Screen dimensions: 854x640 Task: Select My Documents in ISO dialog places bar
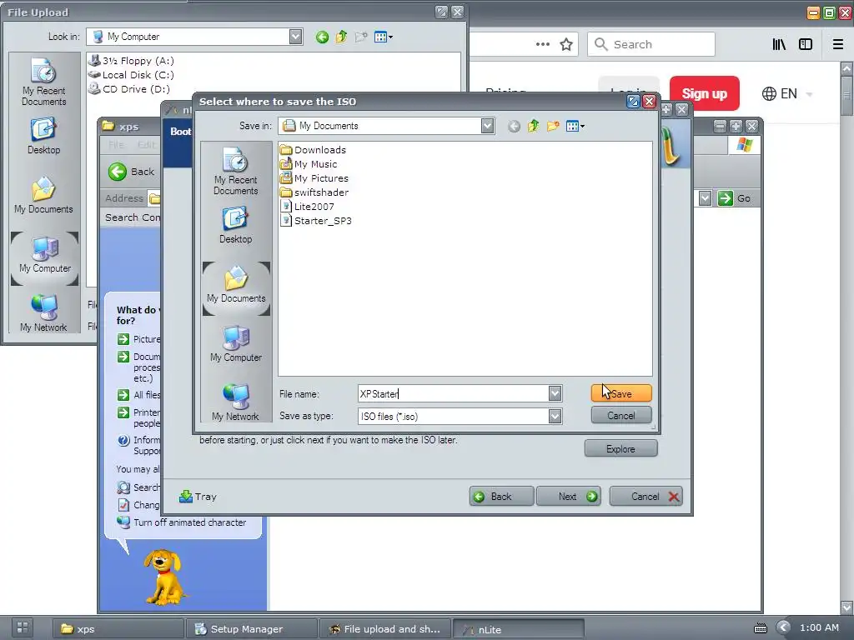pos(236,288)
